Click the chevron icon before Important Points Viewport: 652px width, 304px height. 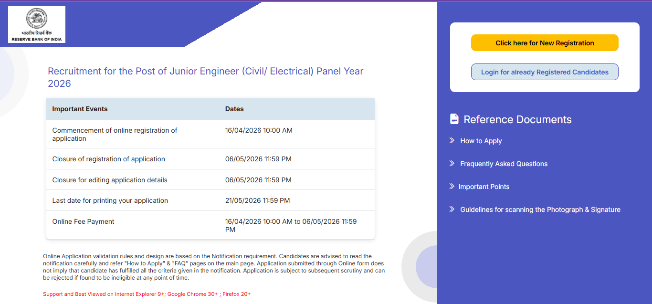tap(451, 186)
